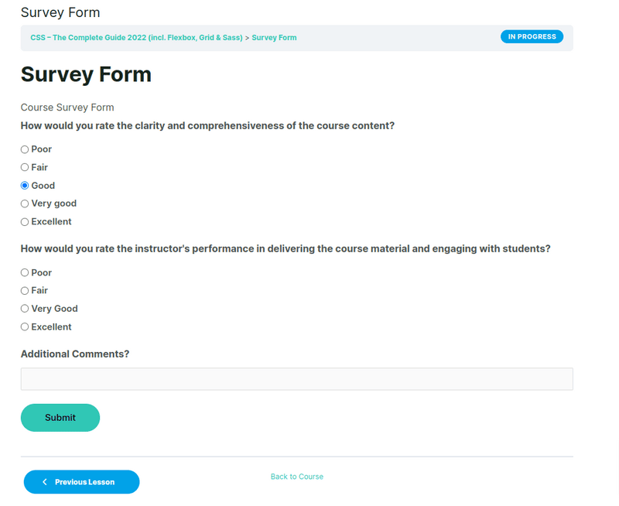Go to the Previous Lesson
This screenshot has height=506, width=619.
point(81,481)
